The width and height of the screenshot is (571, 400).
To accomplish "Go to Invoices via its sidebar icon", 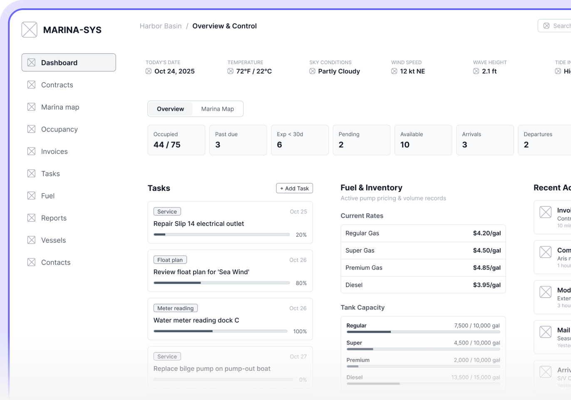I will click(x=31, y=151).
